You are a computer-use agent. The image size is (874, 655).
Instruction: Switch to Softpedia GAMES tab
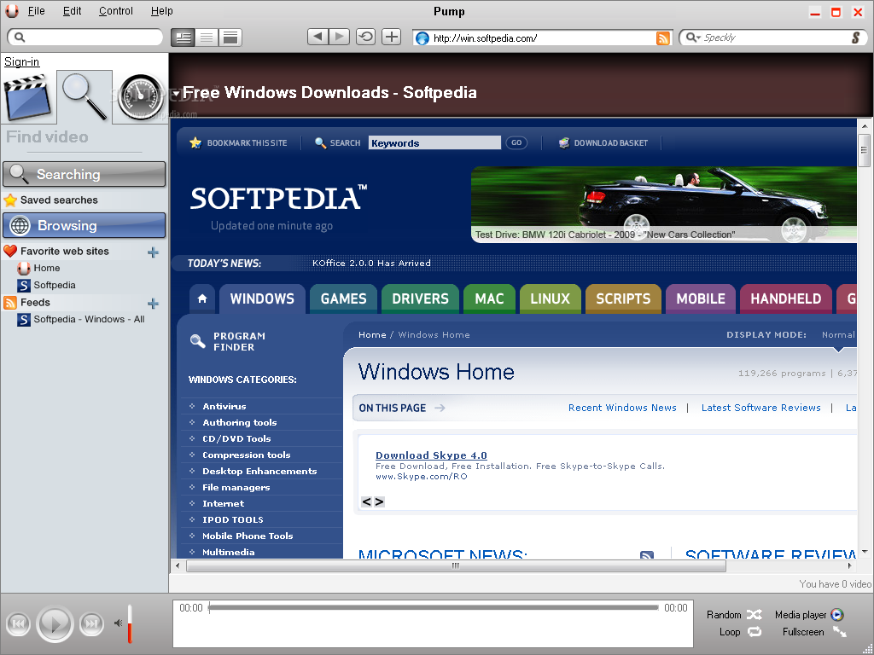click(x=343, y=299)
